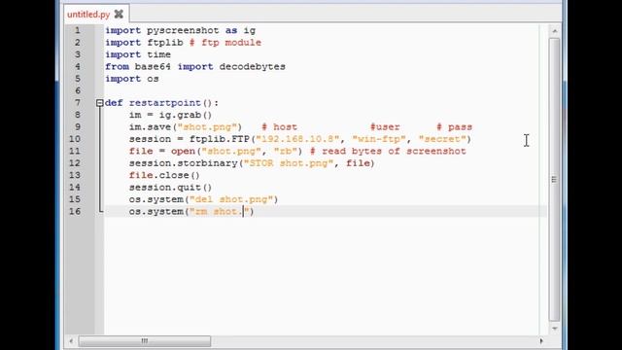Click ig.grab() on line 8
The height and width of the screenshot is (350, 622).
coord(186,115)
